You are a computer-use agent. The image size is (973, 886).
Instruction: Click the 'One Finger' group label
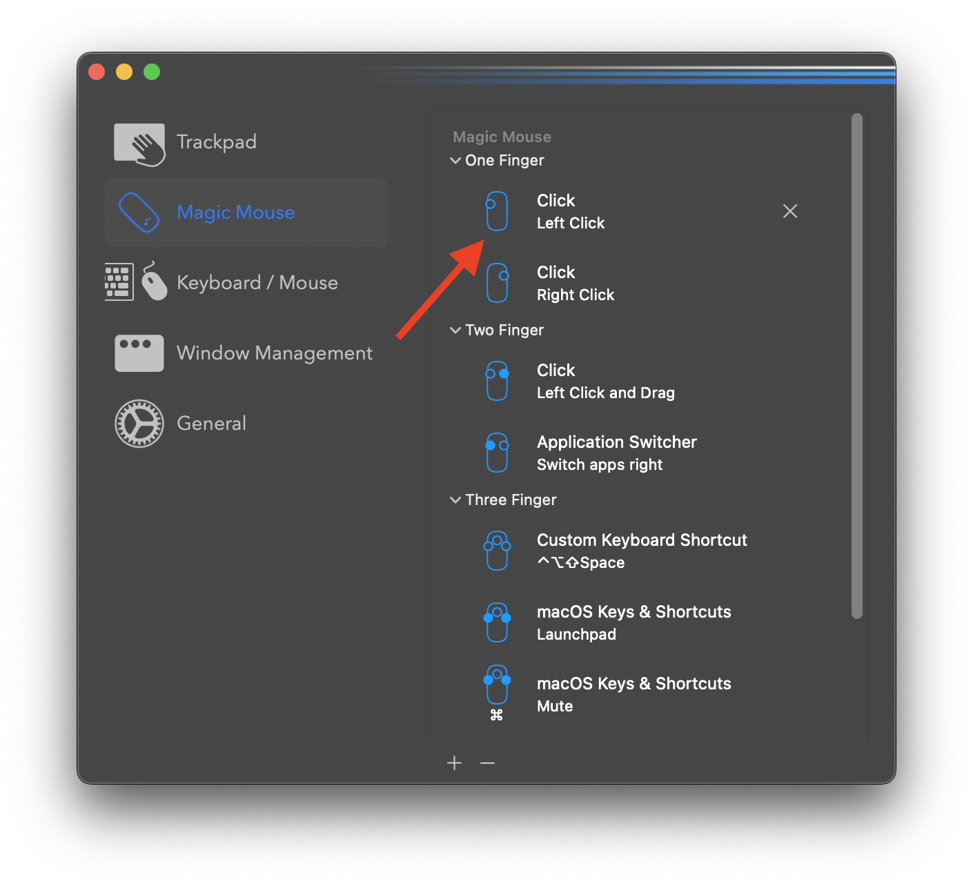[504, 161]
